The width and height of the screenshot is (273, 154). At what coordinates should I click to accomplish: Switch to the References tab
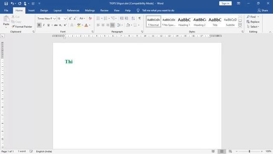coord(73,10)
